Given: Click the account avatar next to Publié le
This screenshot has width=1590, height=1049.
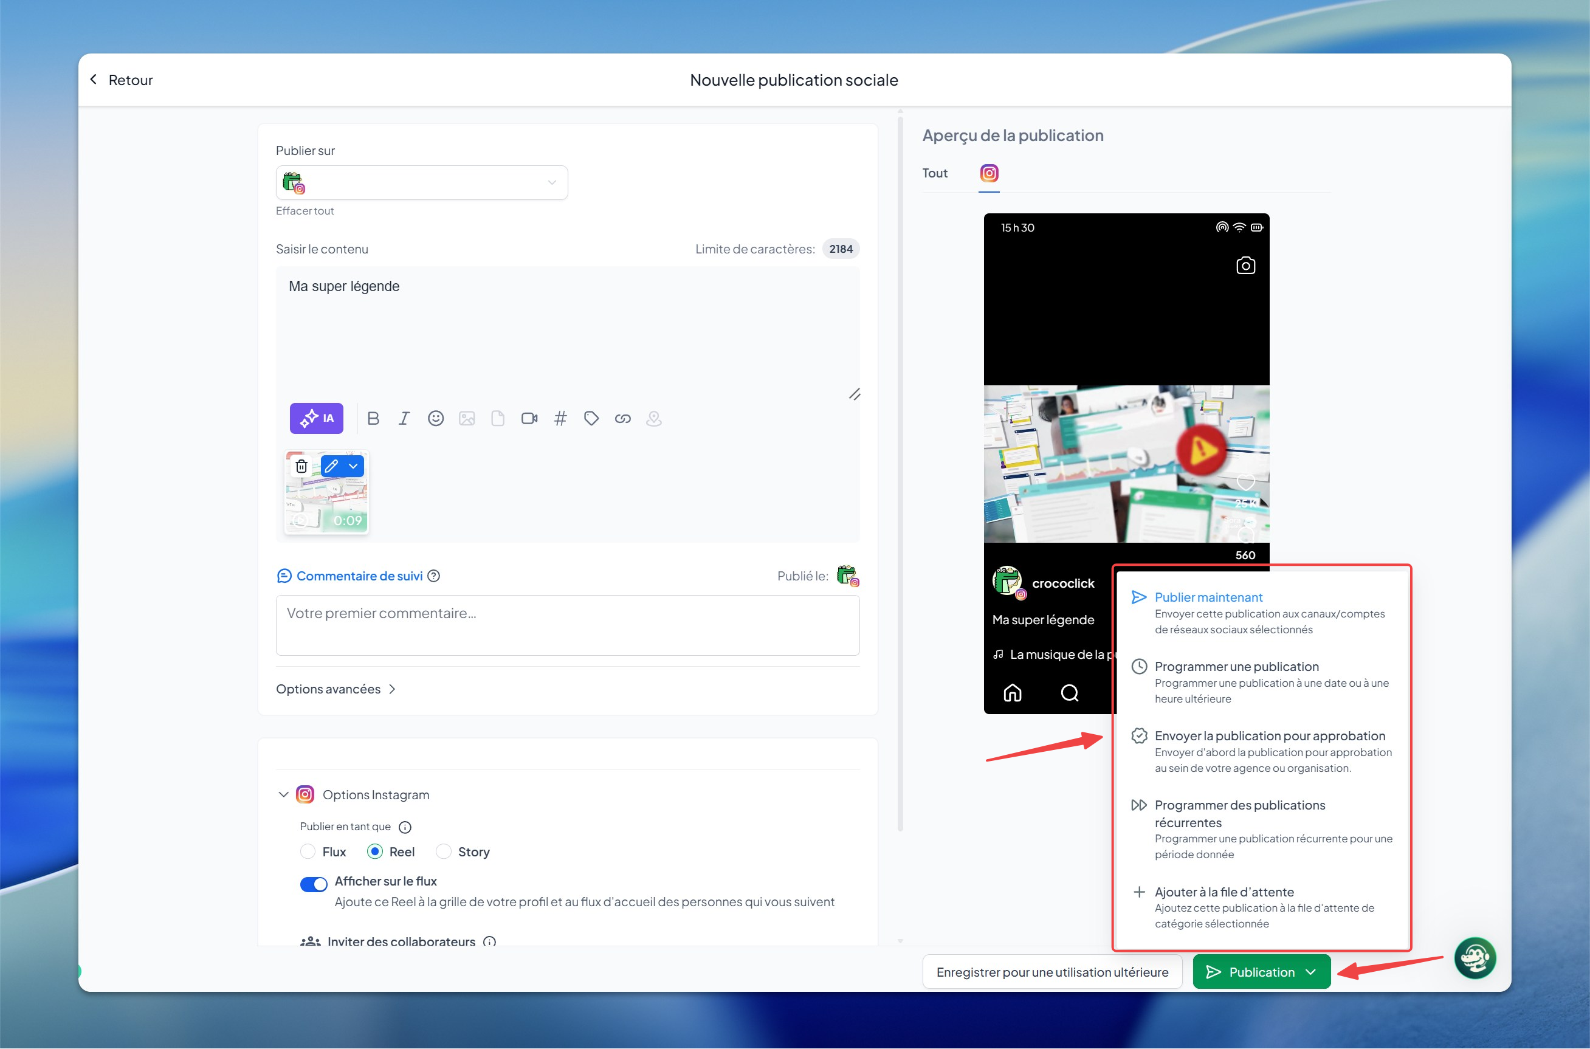Looking at the screenshot, I should [847, 576].
